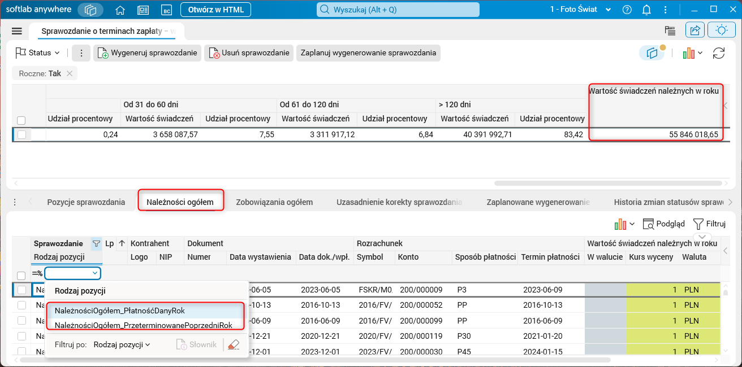The height and width of the screenshot is (367, 742).
Task: Click the refresh icon in toolbar
Action: (x=719, y=53)
